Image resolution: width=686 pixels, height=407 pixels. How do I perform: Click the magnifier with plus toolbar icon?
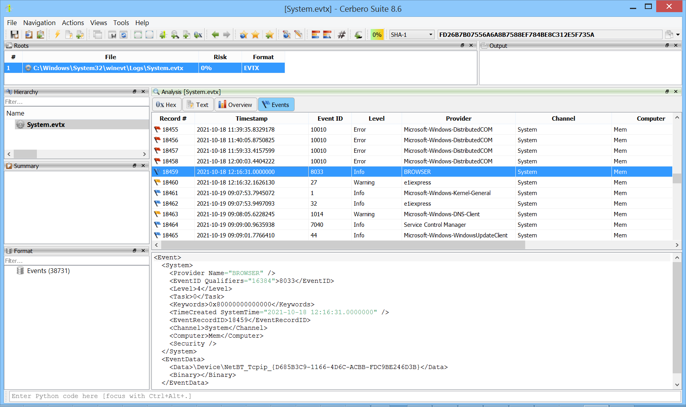175,35
